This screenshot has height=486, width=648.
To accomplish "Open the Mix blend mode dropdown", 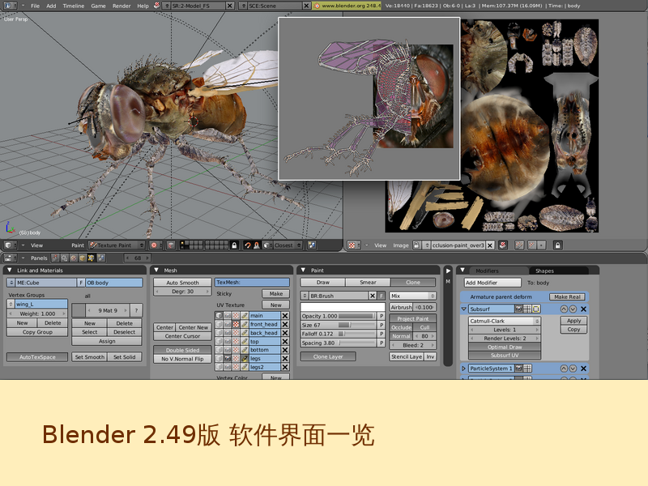I will (x=412, y=296).
